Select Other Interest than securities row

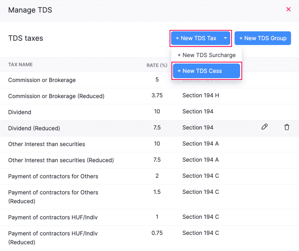click(47, 144)
